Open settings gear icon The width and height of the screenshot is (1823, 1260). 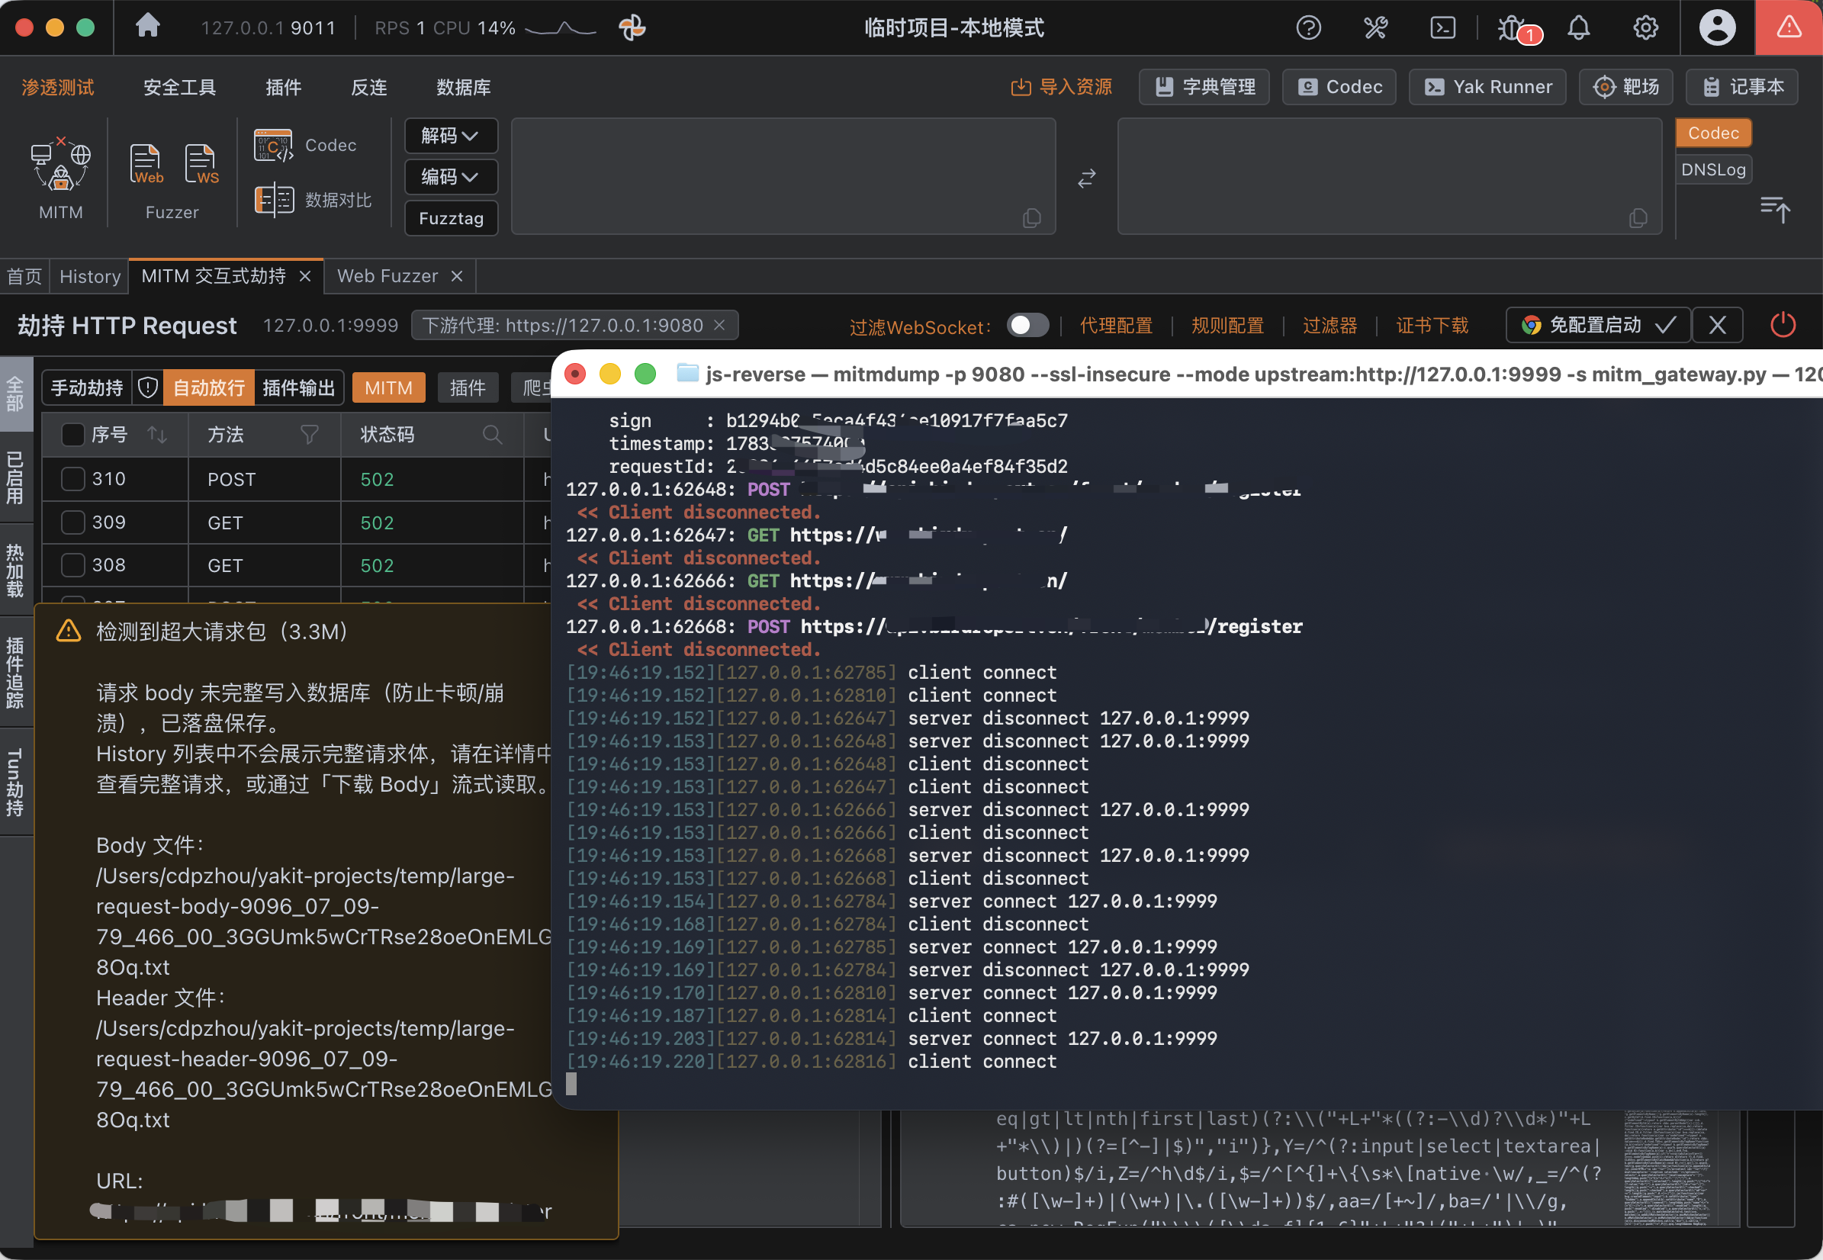click(x=1645, y=27)
